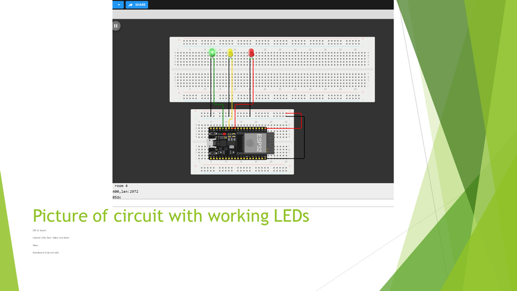Click the yellow LED on the breadboard

tap(230, 53)
